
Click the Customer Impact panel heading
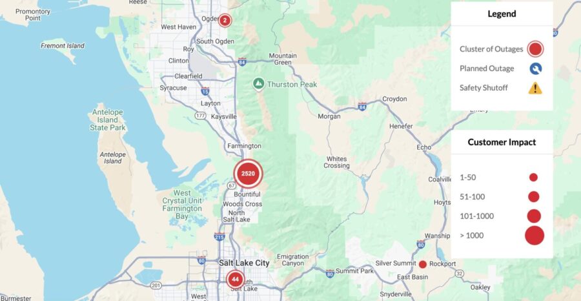point(502,142)
